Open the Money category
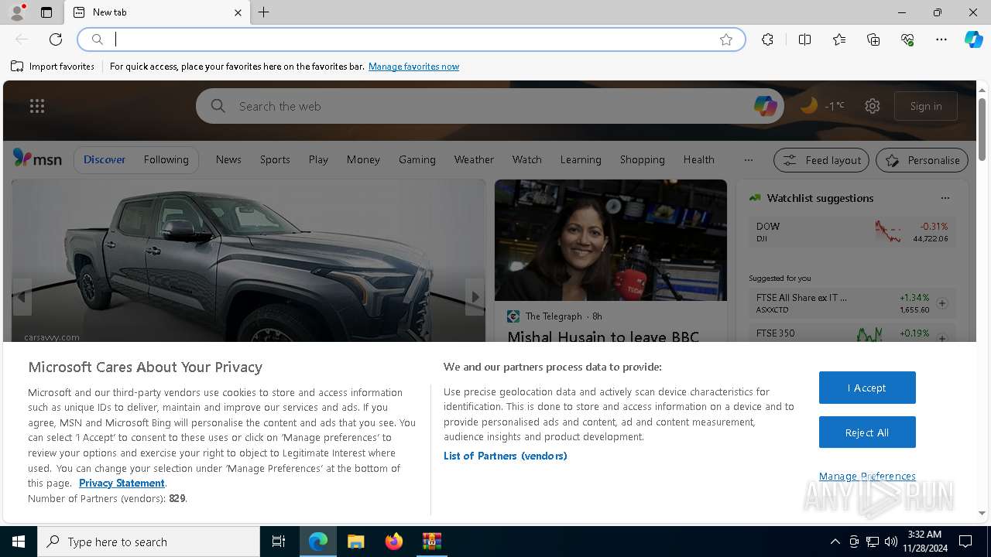The image size is (991, 557). 363,159
